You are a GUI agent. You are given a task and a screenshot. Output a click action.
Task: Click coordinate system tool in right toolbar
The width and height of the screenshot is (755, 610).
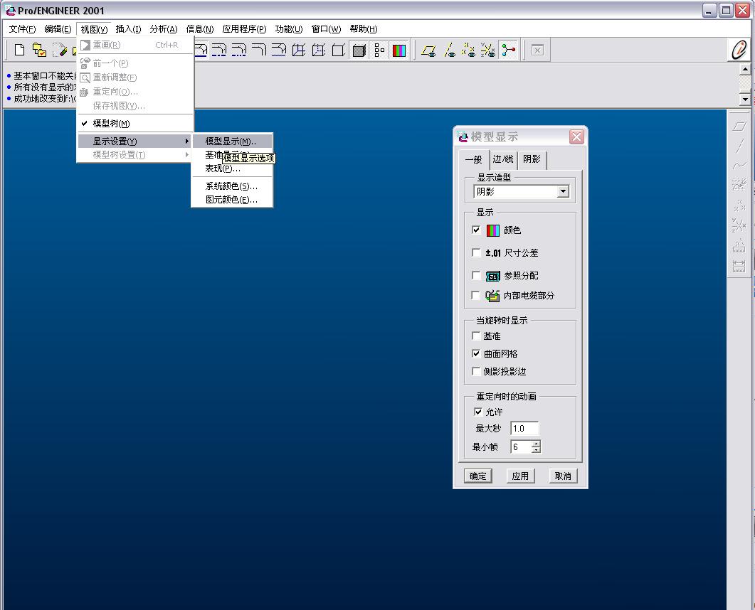tap(739, 225)
